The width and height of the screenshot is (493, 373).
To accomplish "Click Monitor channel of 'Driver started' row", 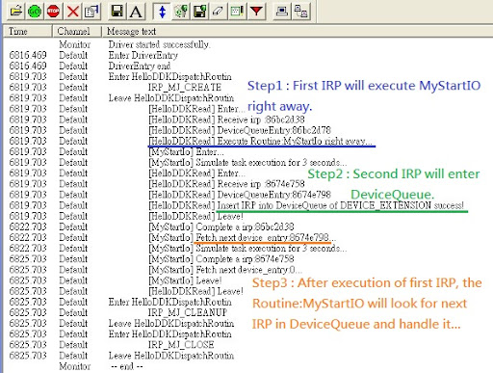I will 75,44.
